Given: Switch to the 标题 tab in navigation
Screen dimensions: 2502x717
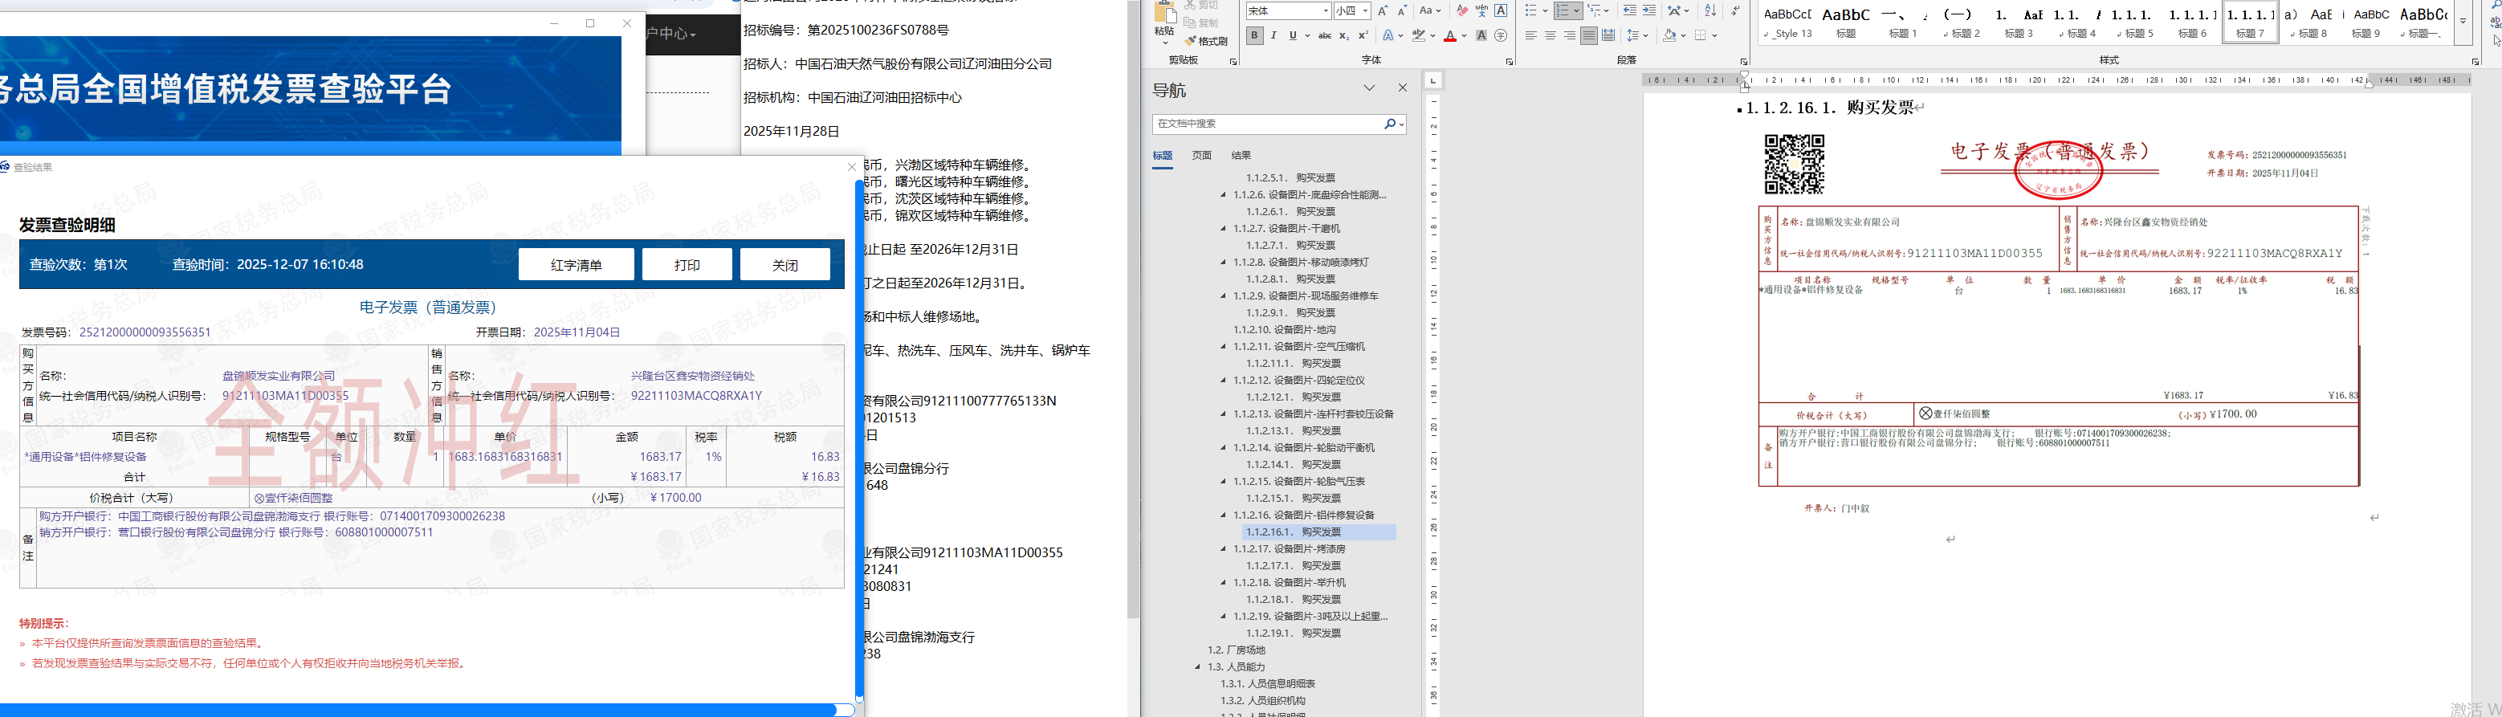Looking at the screenshot, I should click(x=1162, y=156).
